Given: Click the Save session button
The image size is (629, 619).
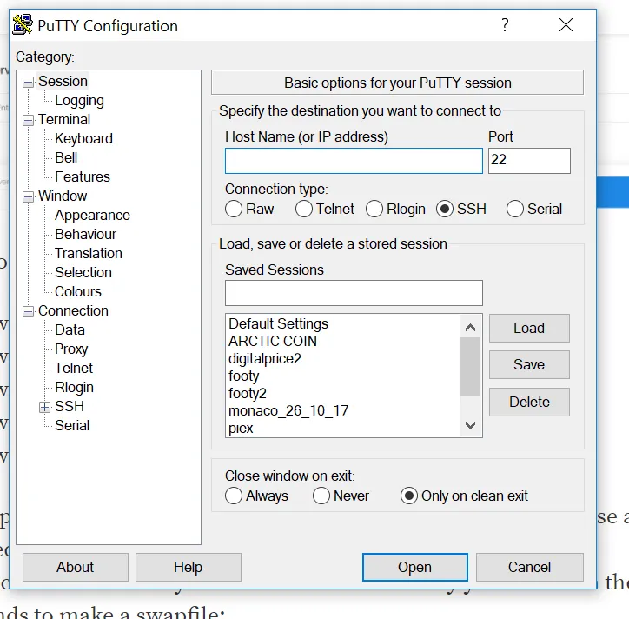Looking at the screenshot, I should point(529,364).
